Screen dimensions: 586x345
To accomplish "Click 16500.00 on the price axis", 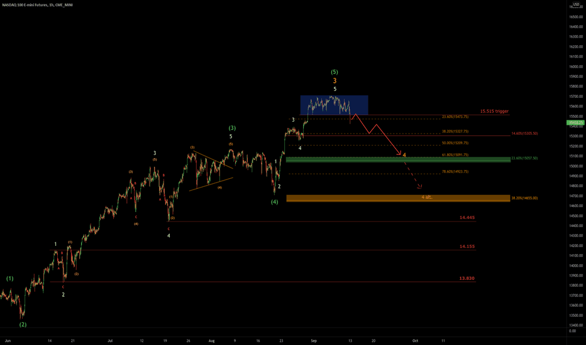I will point(576,17).
